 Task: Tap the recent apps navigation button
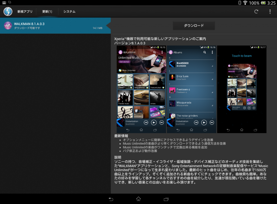click(x=166, y=199)
